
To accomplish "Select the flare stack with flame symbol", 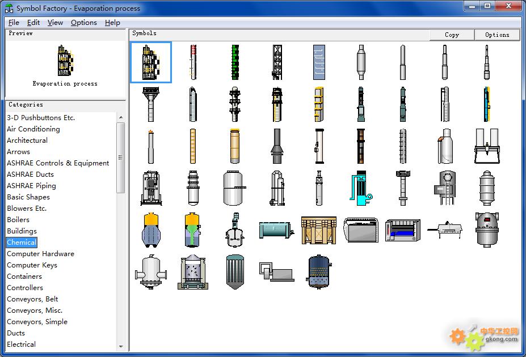I will (151, 146).
